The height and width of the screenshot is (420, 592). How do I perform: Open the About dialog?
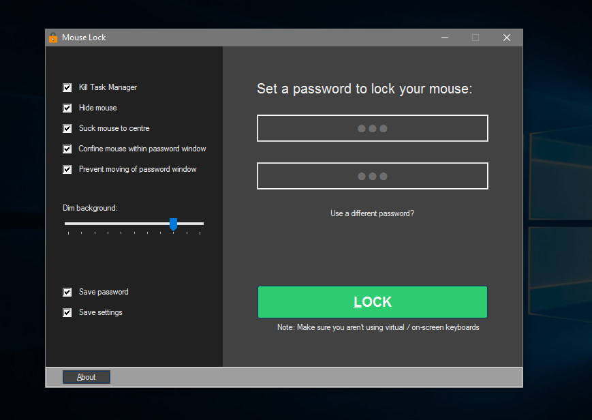coord(86,376)
